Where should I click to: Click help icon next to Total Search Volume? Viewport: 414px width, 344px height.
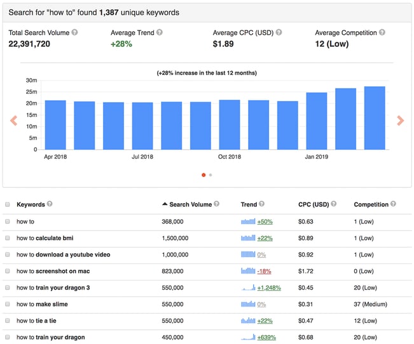click(x=75, y=32)
